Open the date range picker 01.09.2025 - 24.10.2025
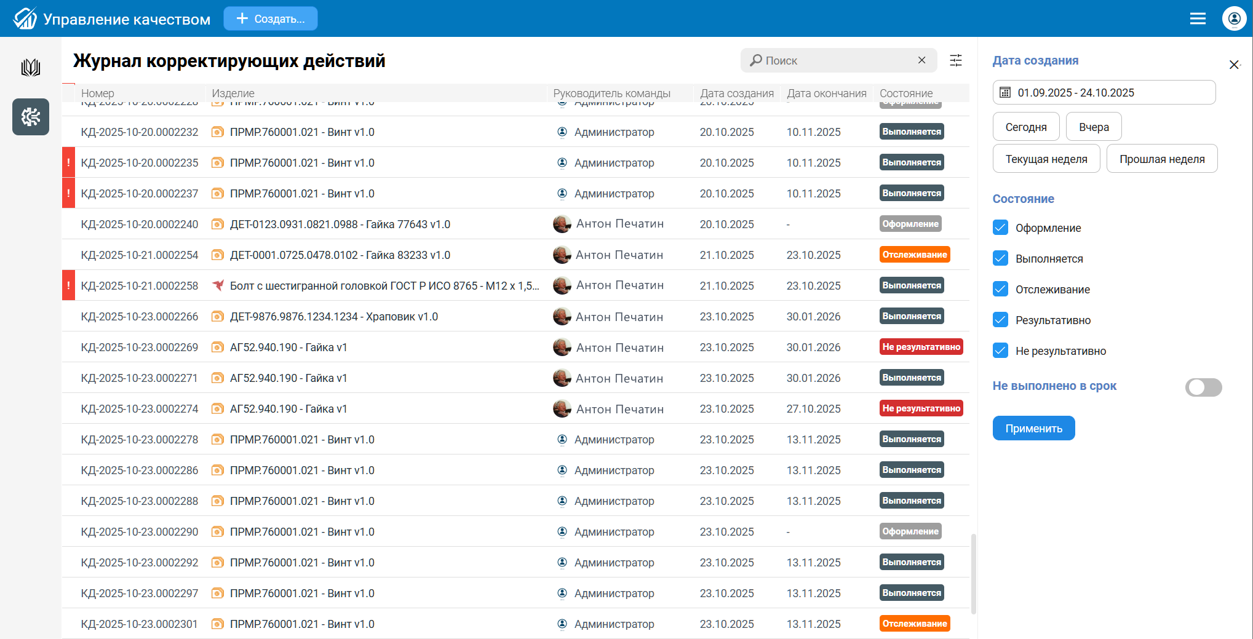This screenshot has height=639, width=1253. click(1104, 93)
